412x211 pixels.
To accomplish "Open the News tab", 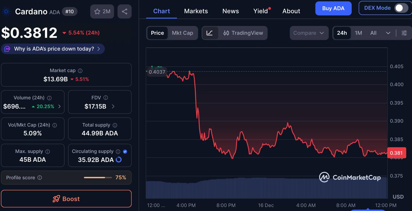I will (230, 11).
